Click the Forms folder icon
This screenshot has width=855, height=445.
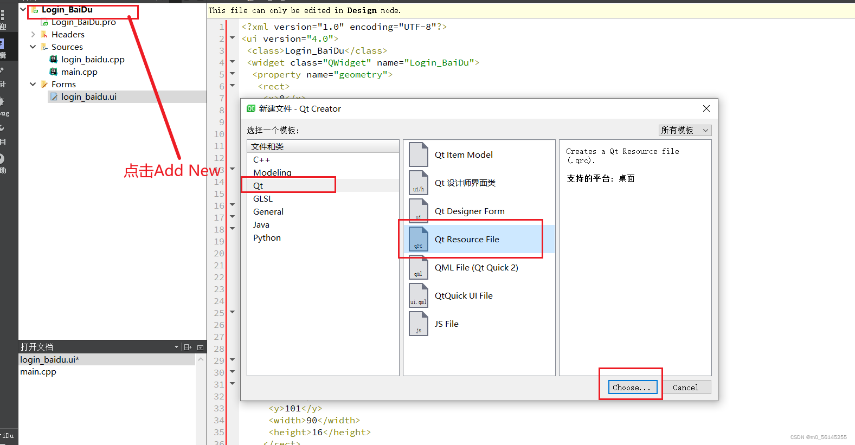point(44,85)
